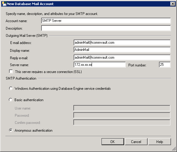Select Windows Authentication radio button

click(11, 88)
